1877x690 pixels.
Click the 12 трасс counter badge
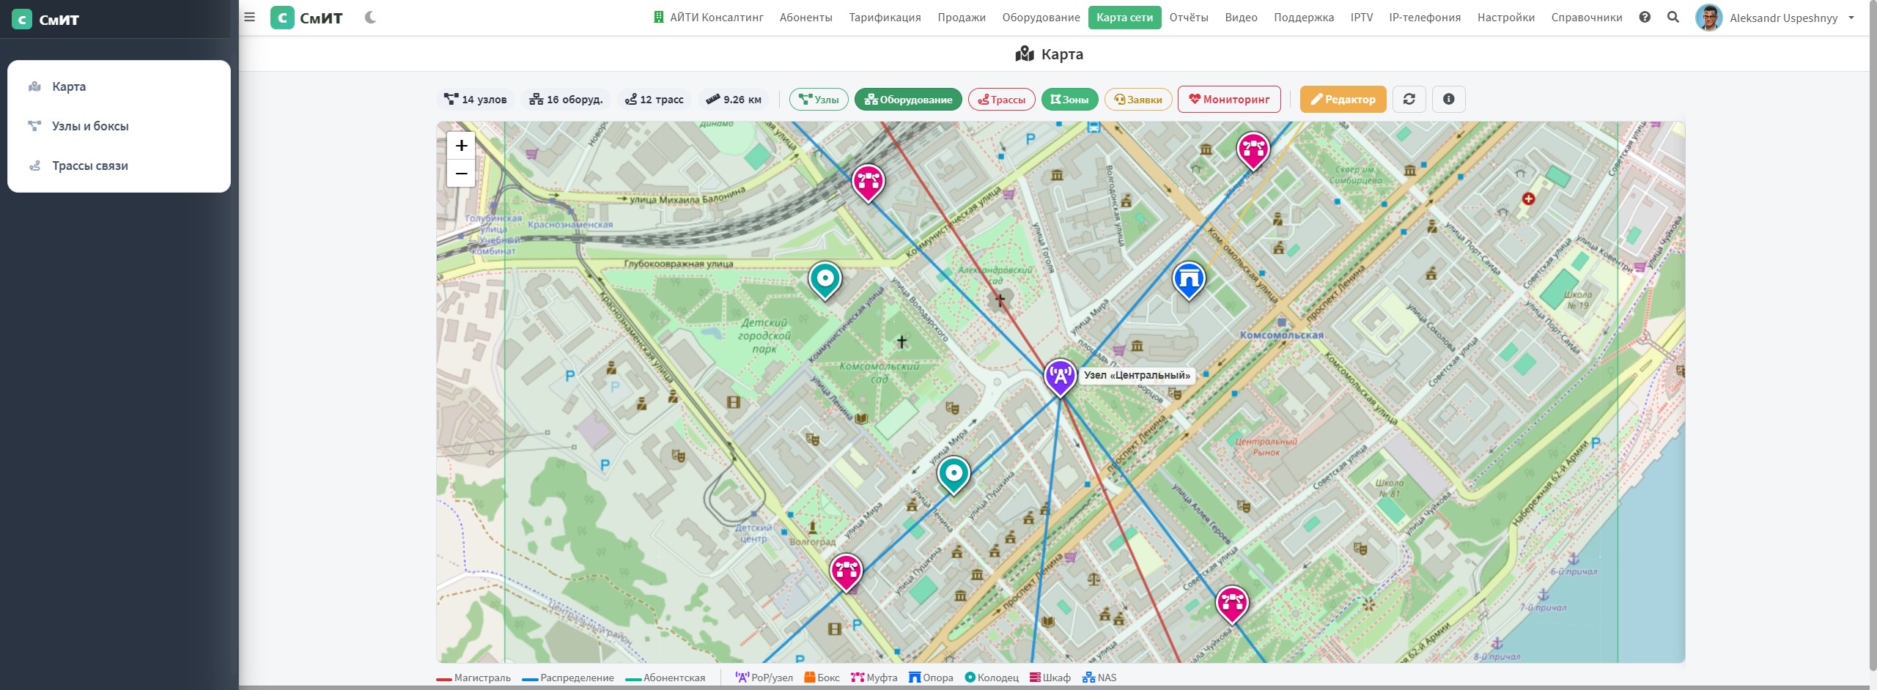[654, 100]
